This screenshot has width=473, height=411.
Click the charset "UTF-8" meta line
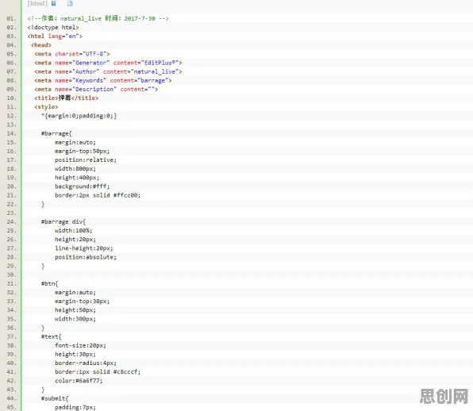(x=72, y=54)
